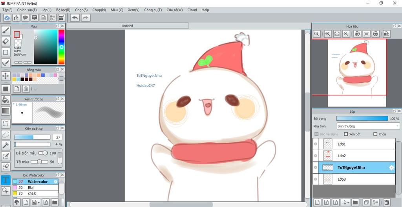
Task: Delete palette color with trash icon
Action: click(x=26, y=89)
